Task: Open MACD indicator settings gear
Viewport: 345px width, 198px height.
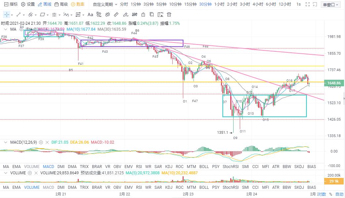Action: pyautogui.click(x=41, y=142)
